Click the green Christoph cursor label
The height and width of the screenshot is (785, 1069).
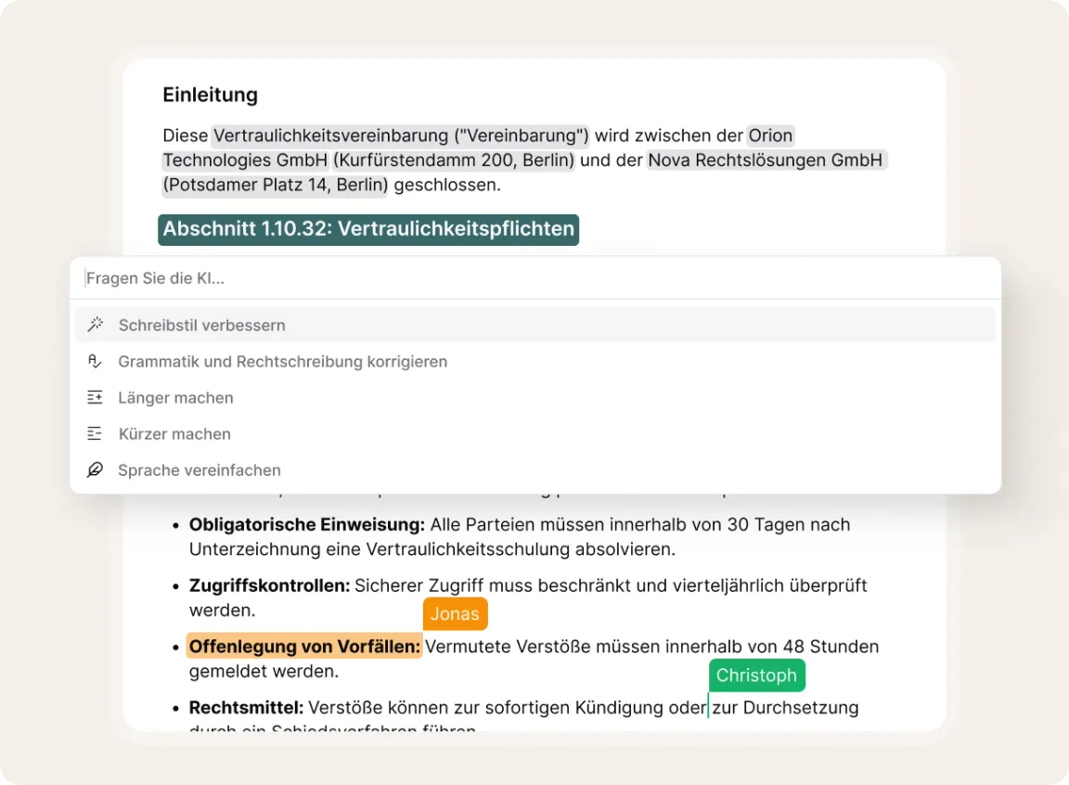756,676
